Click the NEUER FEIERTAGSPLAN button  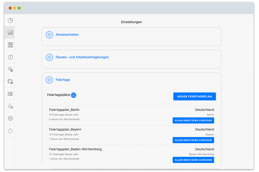click(x=194, y=96)
